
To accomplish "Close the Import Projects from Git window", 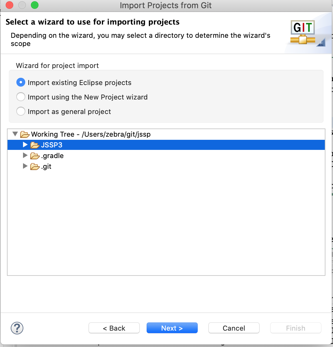I will point(9,5).
